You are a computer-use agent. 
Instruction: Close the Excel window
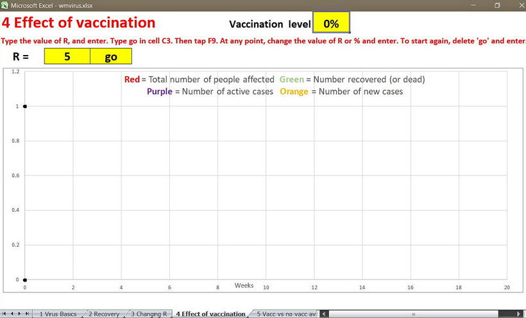[x=516, y=5]
